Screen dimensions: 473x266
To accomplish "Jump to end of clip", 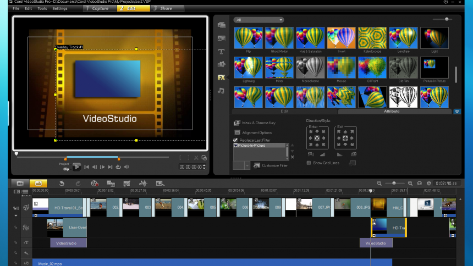I will [x=110, y=167].
